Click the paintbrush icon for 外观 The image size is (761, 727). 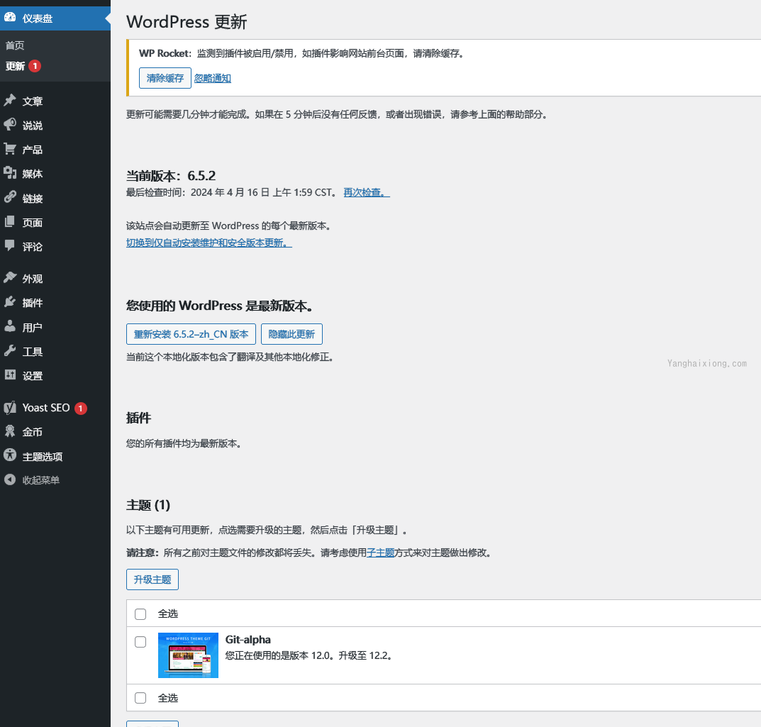tap(10, 278)
